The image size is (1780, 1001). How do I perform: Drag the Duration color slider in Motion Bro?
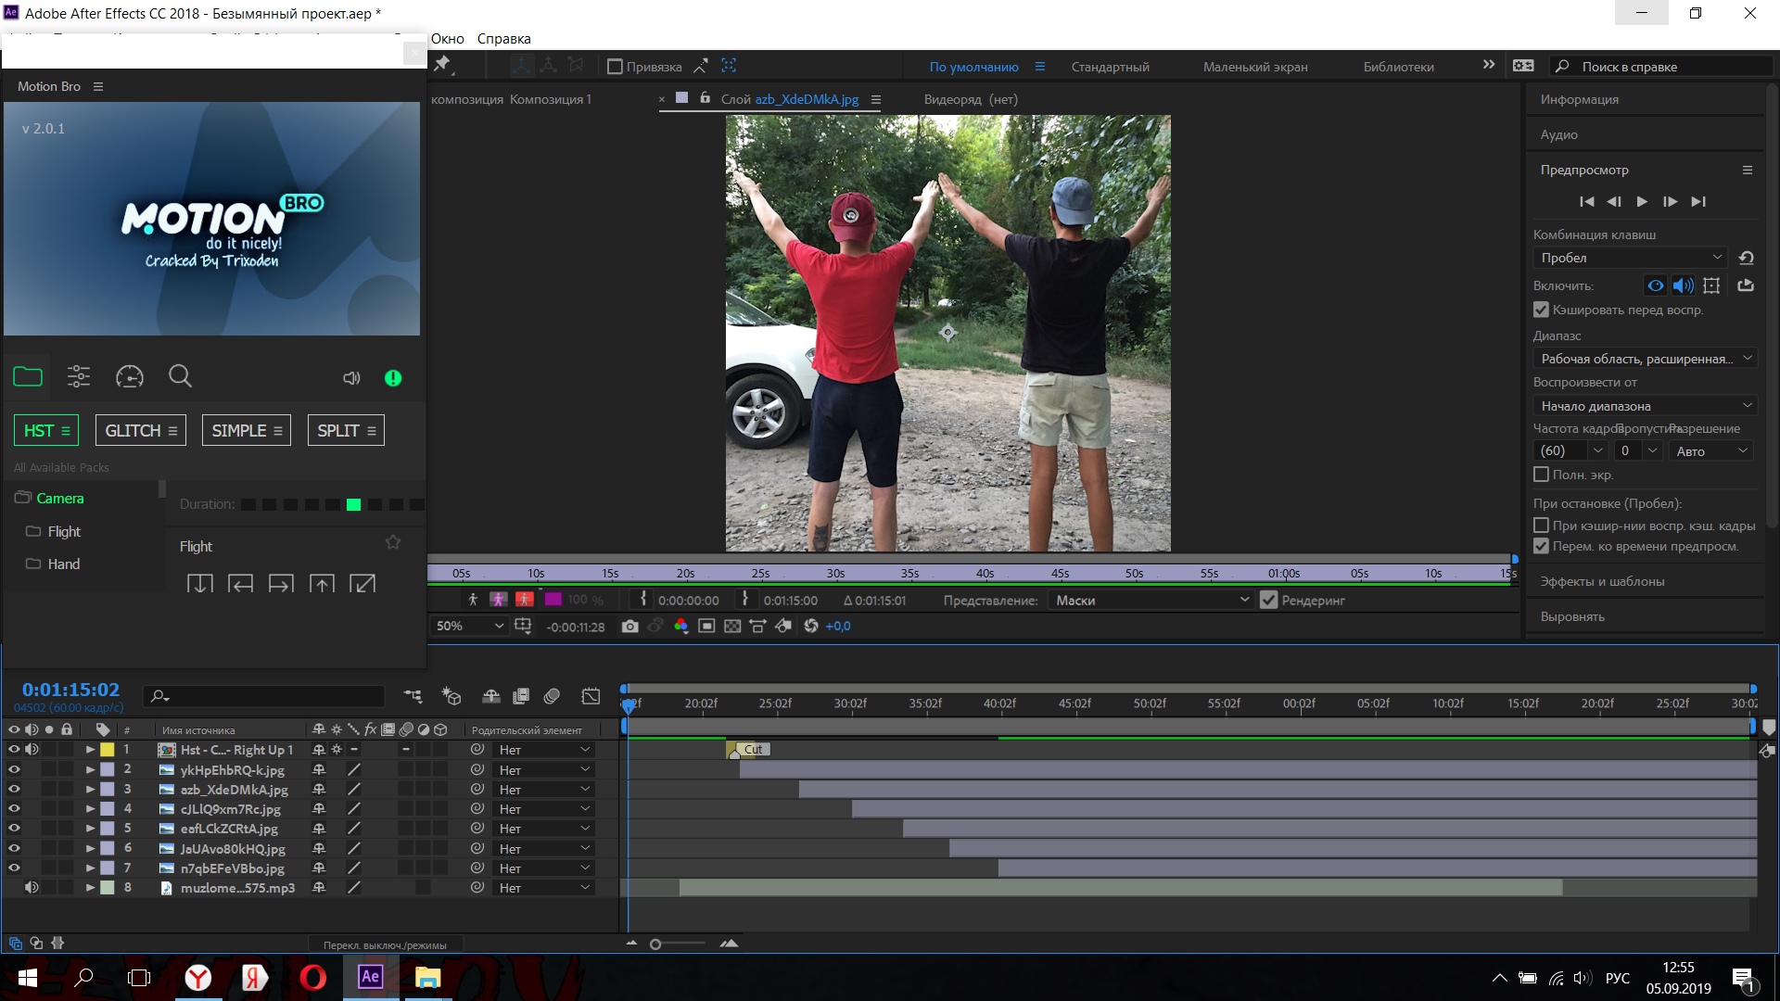coord(352,501)
